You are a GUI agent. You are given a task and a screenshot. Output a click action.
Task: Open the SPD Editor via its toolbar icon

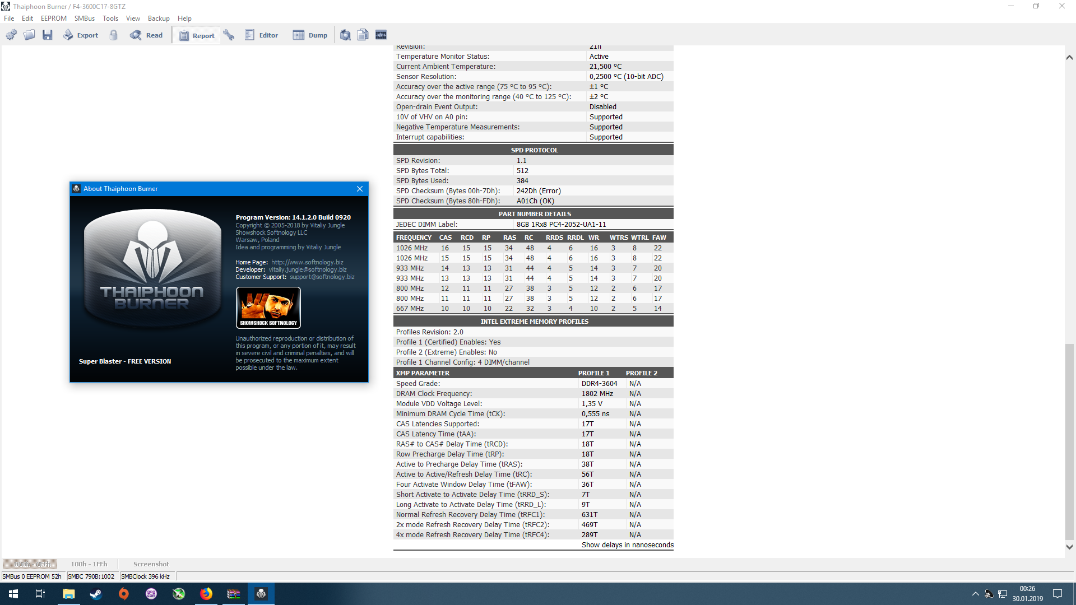[x=262, y=35]
